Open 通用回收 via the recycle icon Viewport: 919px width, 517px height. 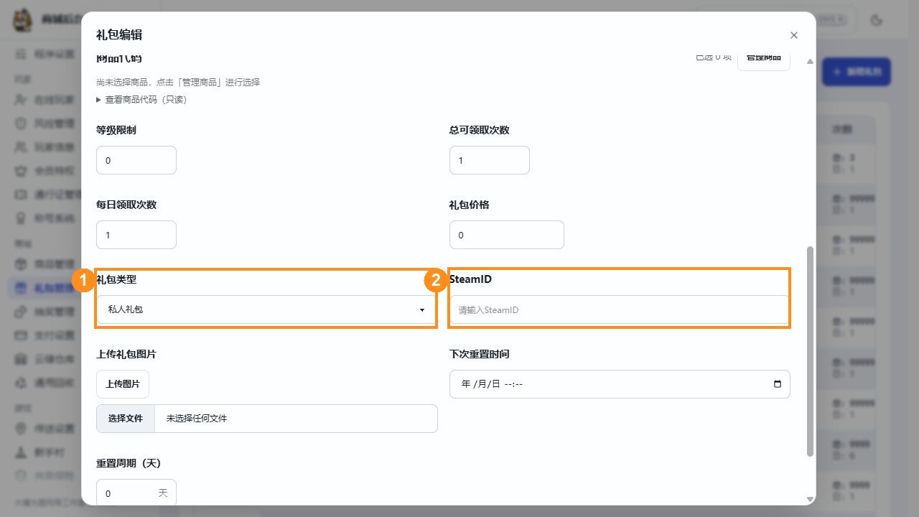[x=22, y=383]
